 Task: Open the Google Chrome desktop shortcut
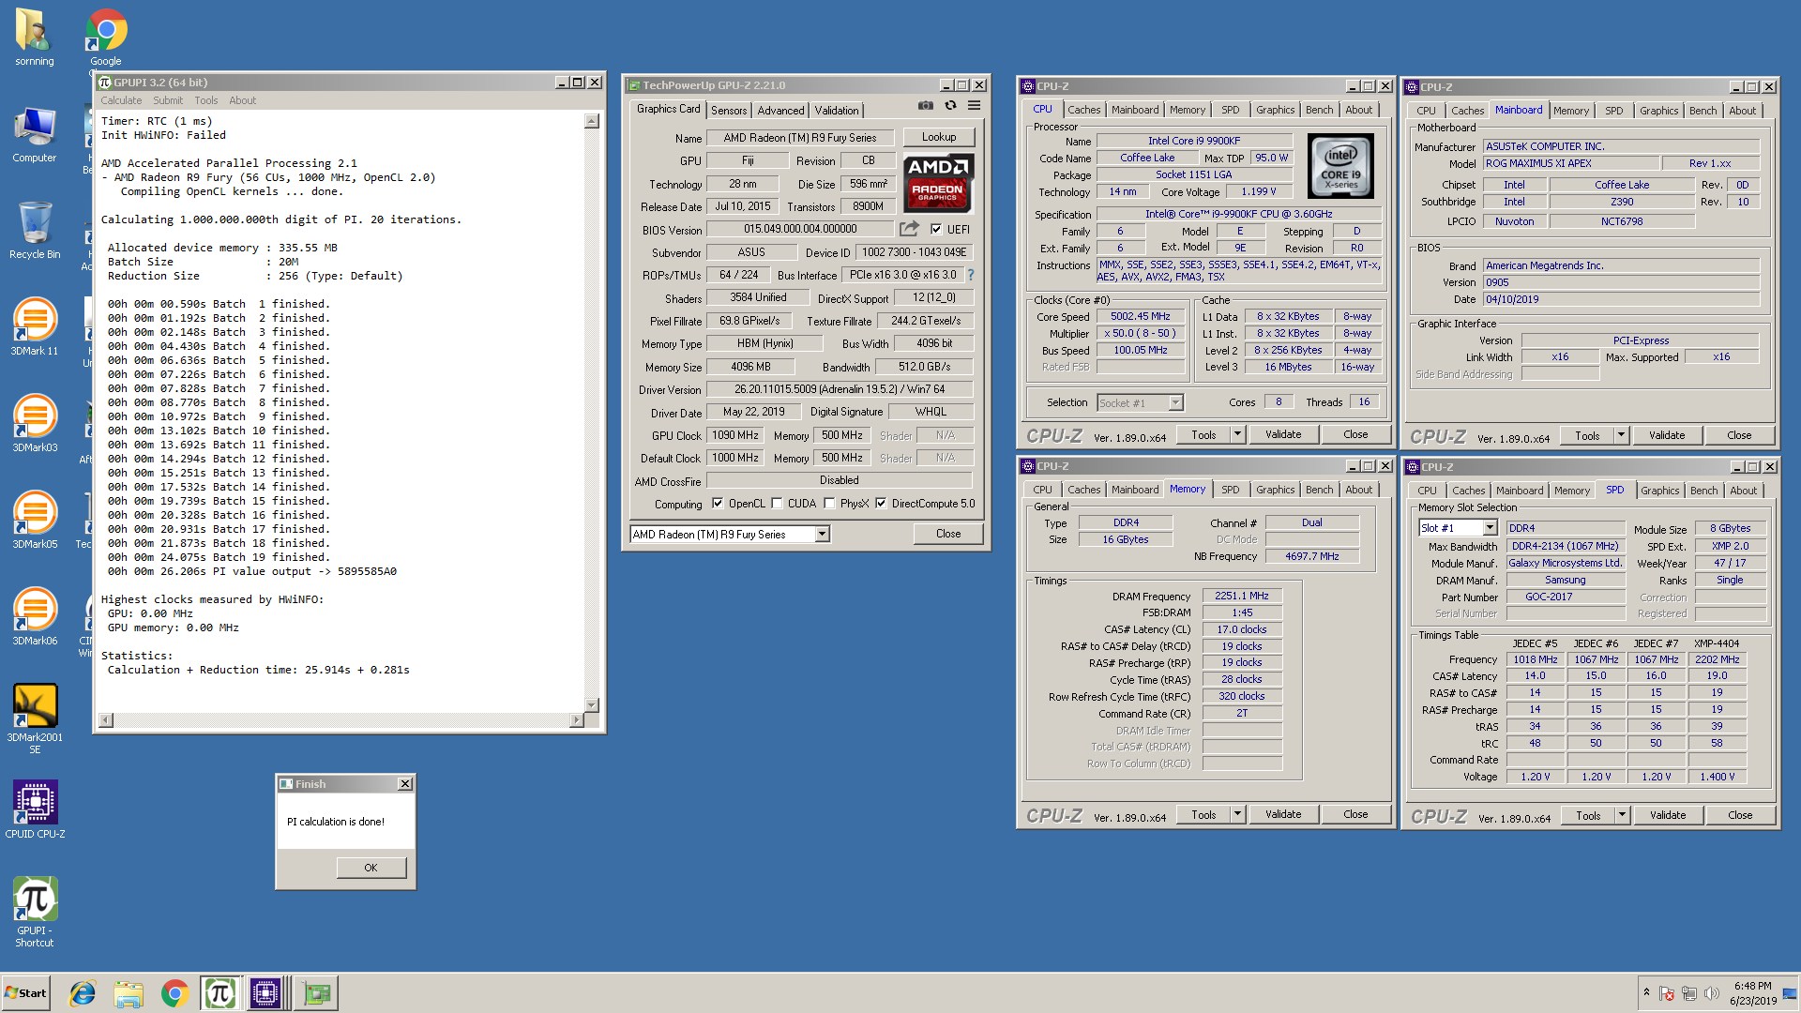click(106, 38)
